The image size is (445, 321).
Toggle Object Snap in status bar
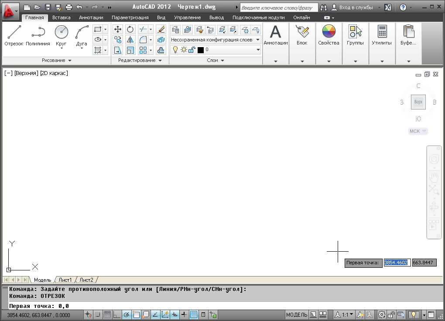click(136, 314)
